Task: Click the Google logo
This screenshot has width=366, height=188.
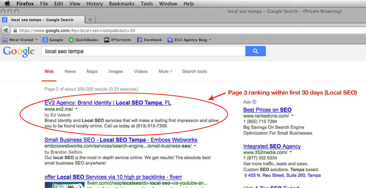Action: click(x=19, y=51)
